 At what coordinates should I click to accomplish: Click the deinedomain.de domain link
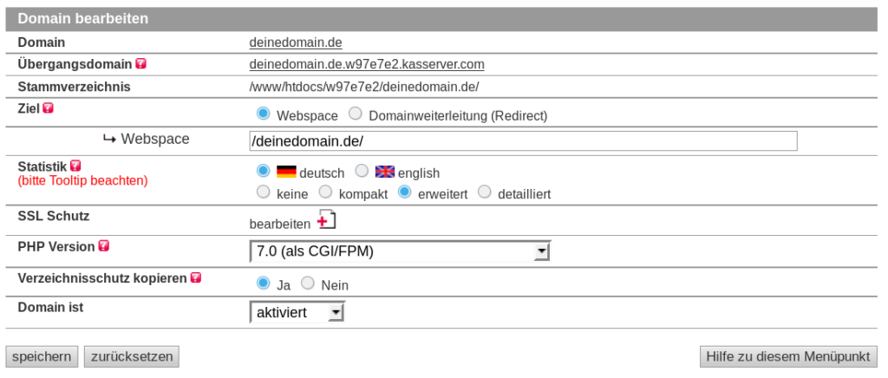coord(298,42)
